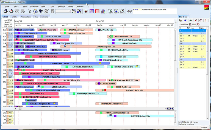Image resolution: width=211 pixels, height=130 pixels.
Task: Open the Séjour menu
Action: (16, 6)
